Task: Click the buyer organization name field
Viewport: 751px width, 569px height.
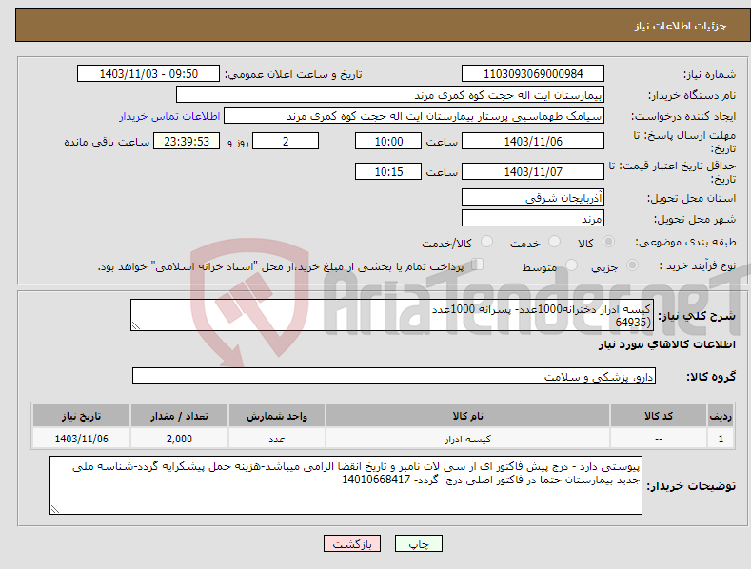Action: [390, 95]
